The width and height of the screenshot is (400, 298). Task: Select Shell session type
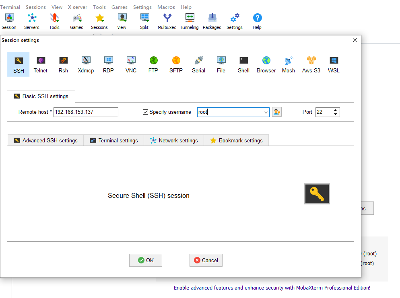243,64
